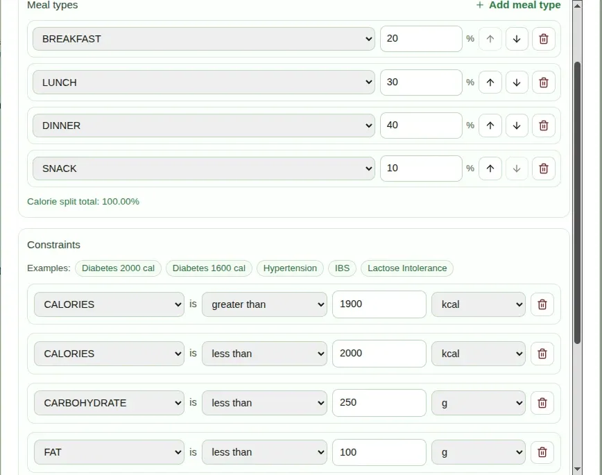Delete the SNACK meal type
This screenshot has width=602, height=475.
tap(544, 169)
